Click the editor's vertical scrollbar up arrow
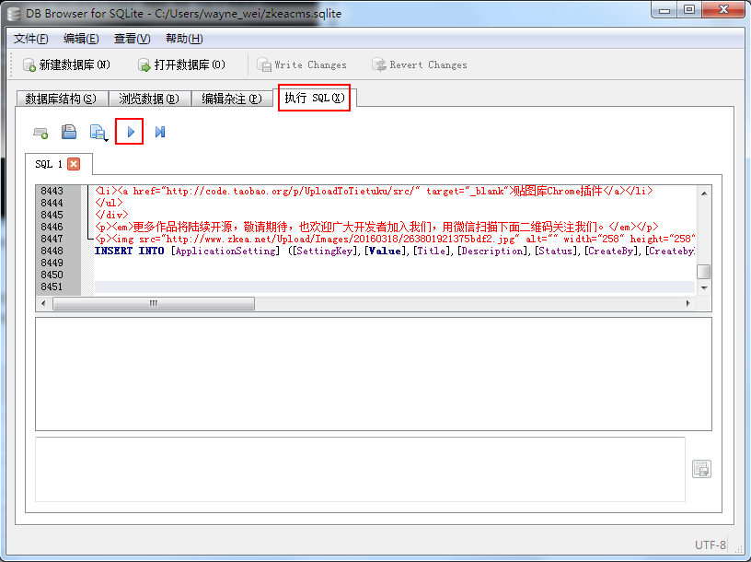This screenshot has width=751, height=562. 703,193
